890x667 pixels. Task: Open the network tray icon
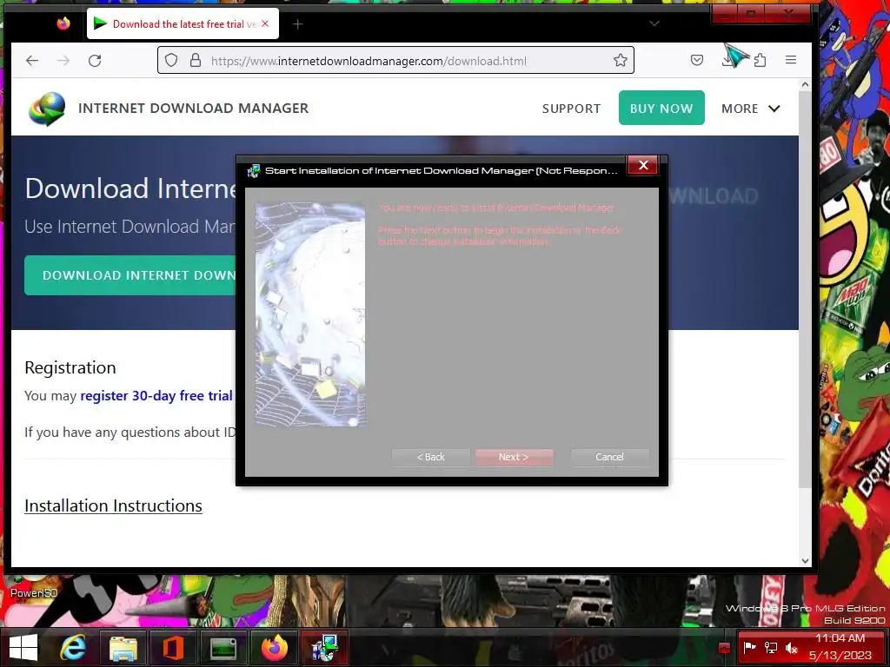click(771, 647)
